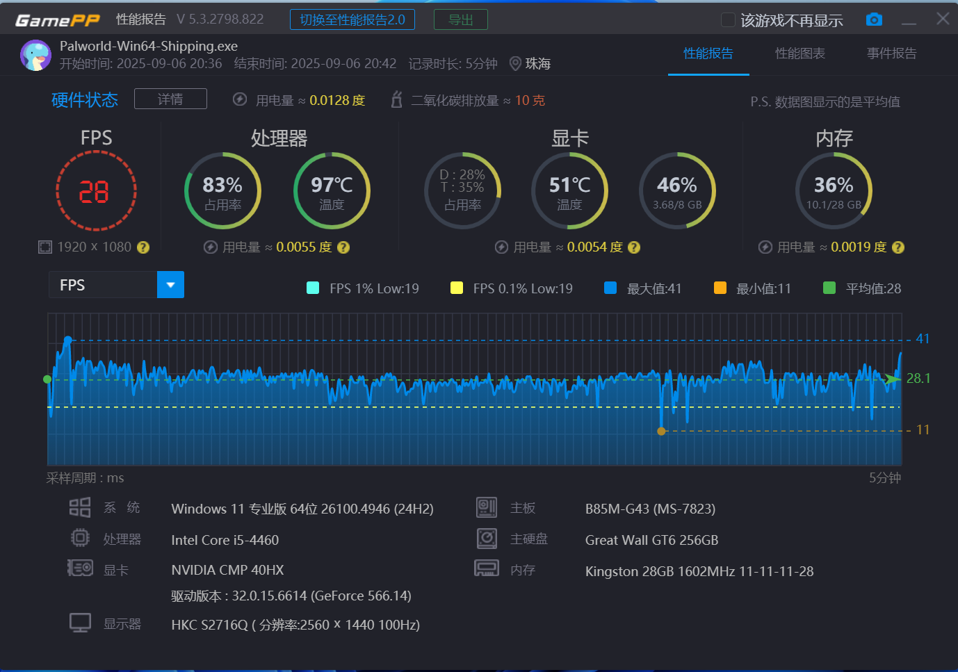Click the 主硬盘 disk drive icon

pyautogui.click(x=487, y=539)
